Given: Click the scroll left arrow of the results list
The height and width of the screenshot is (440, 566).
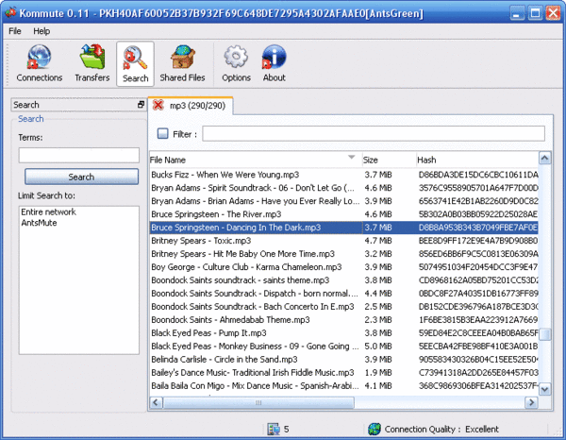Looking at the screenshot, I should click(x=156, y=402).
